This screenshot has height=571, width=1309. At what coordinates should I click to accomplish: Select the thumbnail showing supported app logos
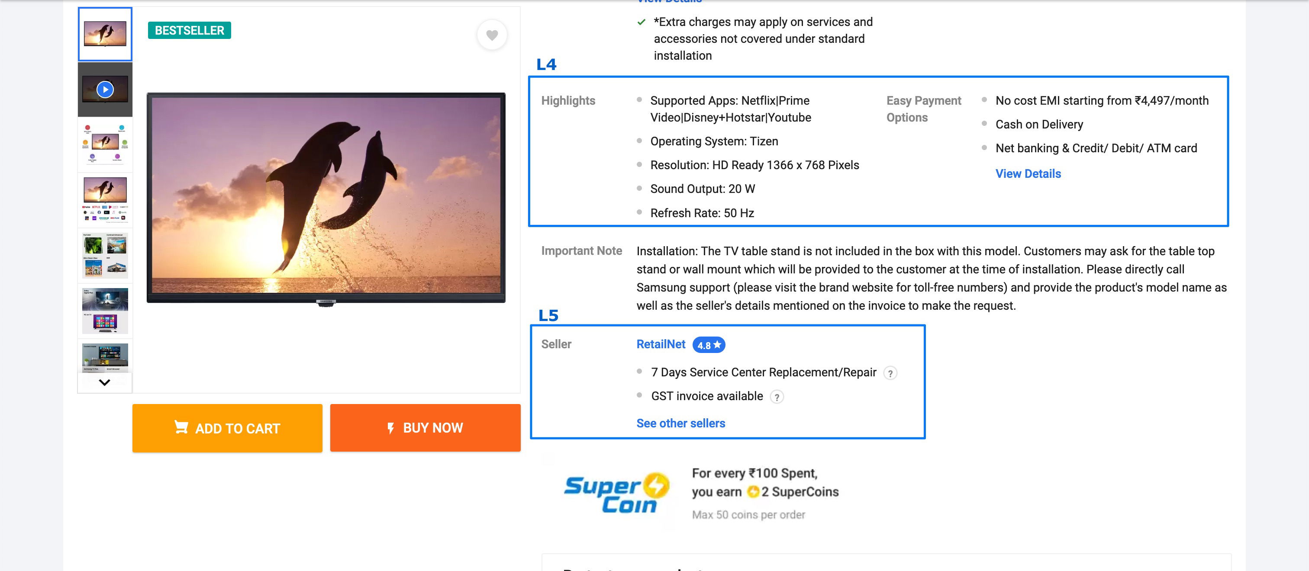click(105, 199)
